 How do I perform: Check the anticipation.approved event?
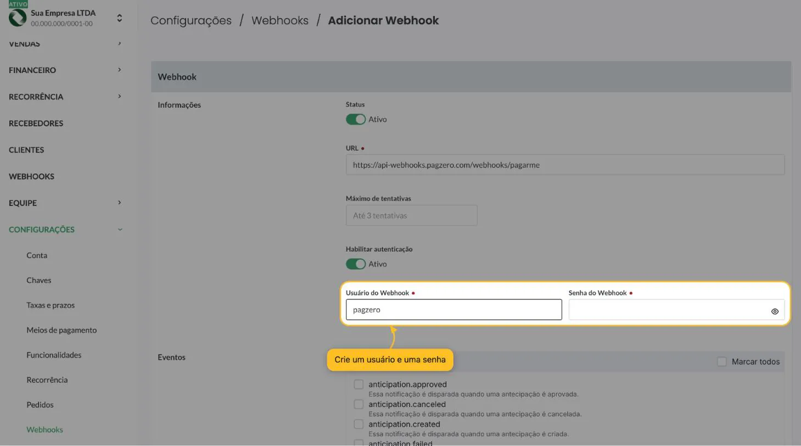pyautogui.click(x=359, y=384)
